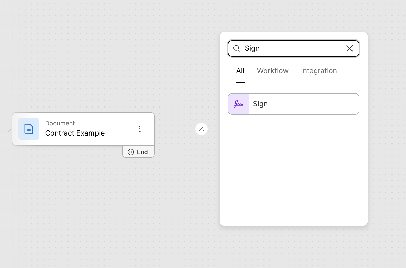Viewport: 406px width, 268px height.
Task: Select the Contract Example node title
Action: (x=75, y=133)
